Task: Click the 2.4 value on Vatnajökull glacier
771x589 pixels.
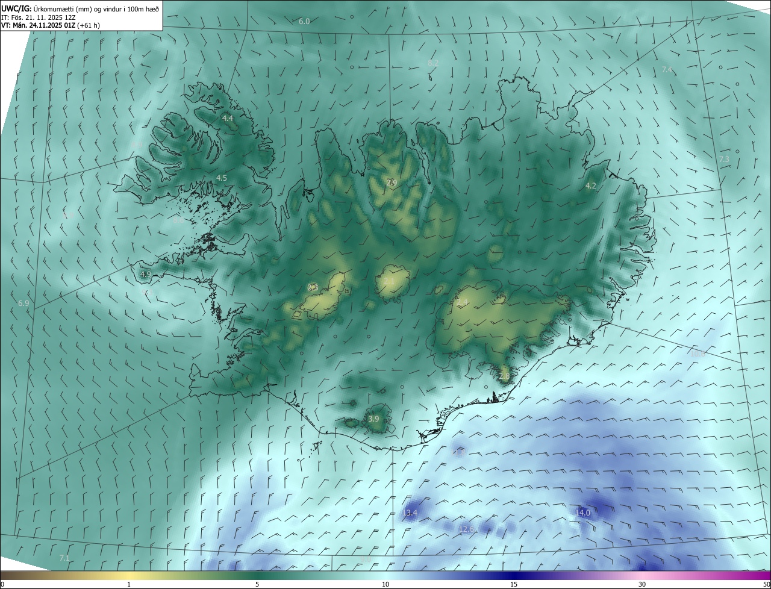Action: 463,302
